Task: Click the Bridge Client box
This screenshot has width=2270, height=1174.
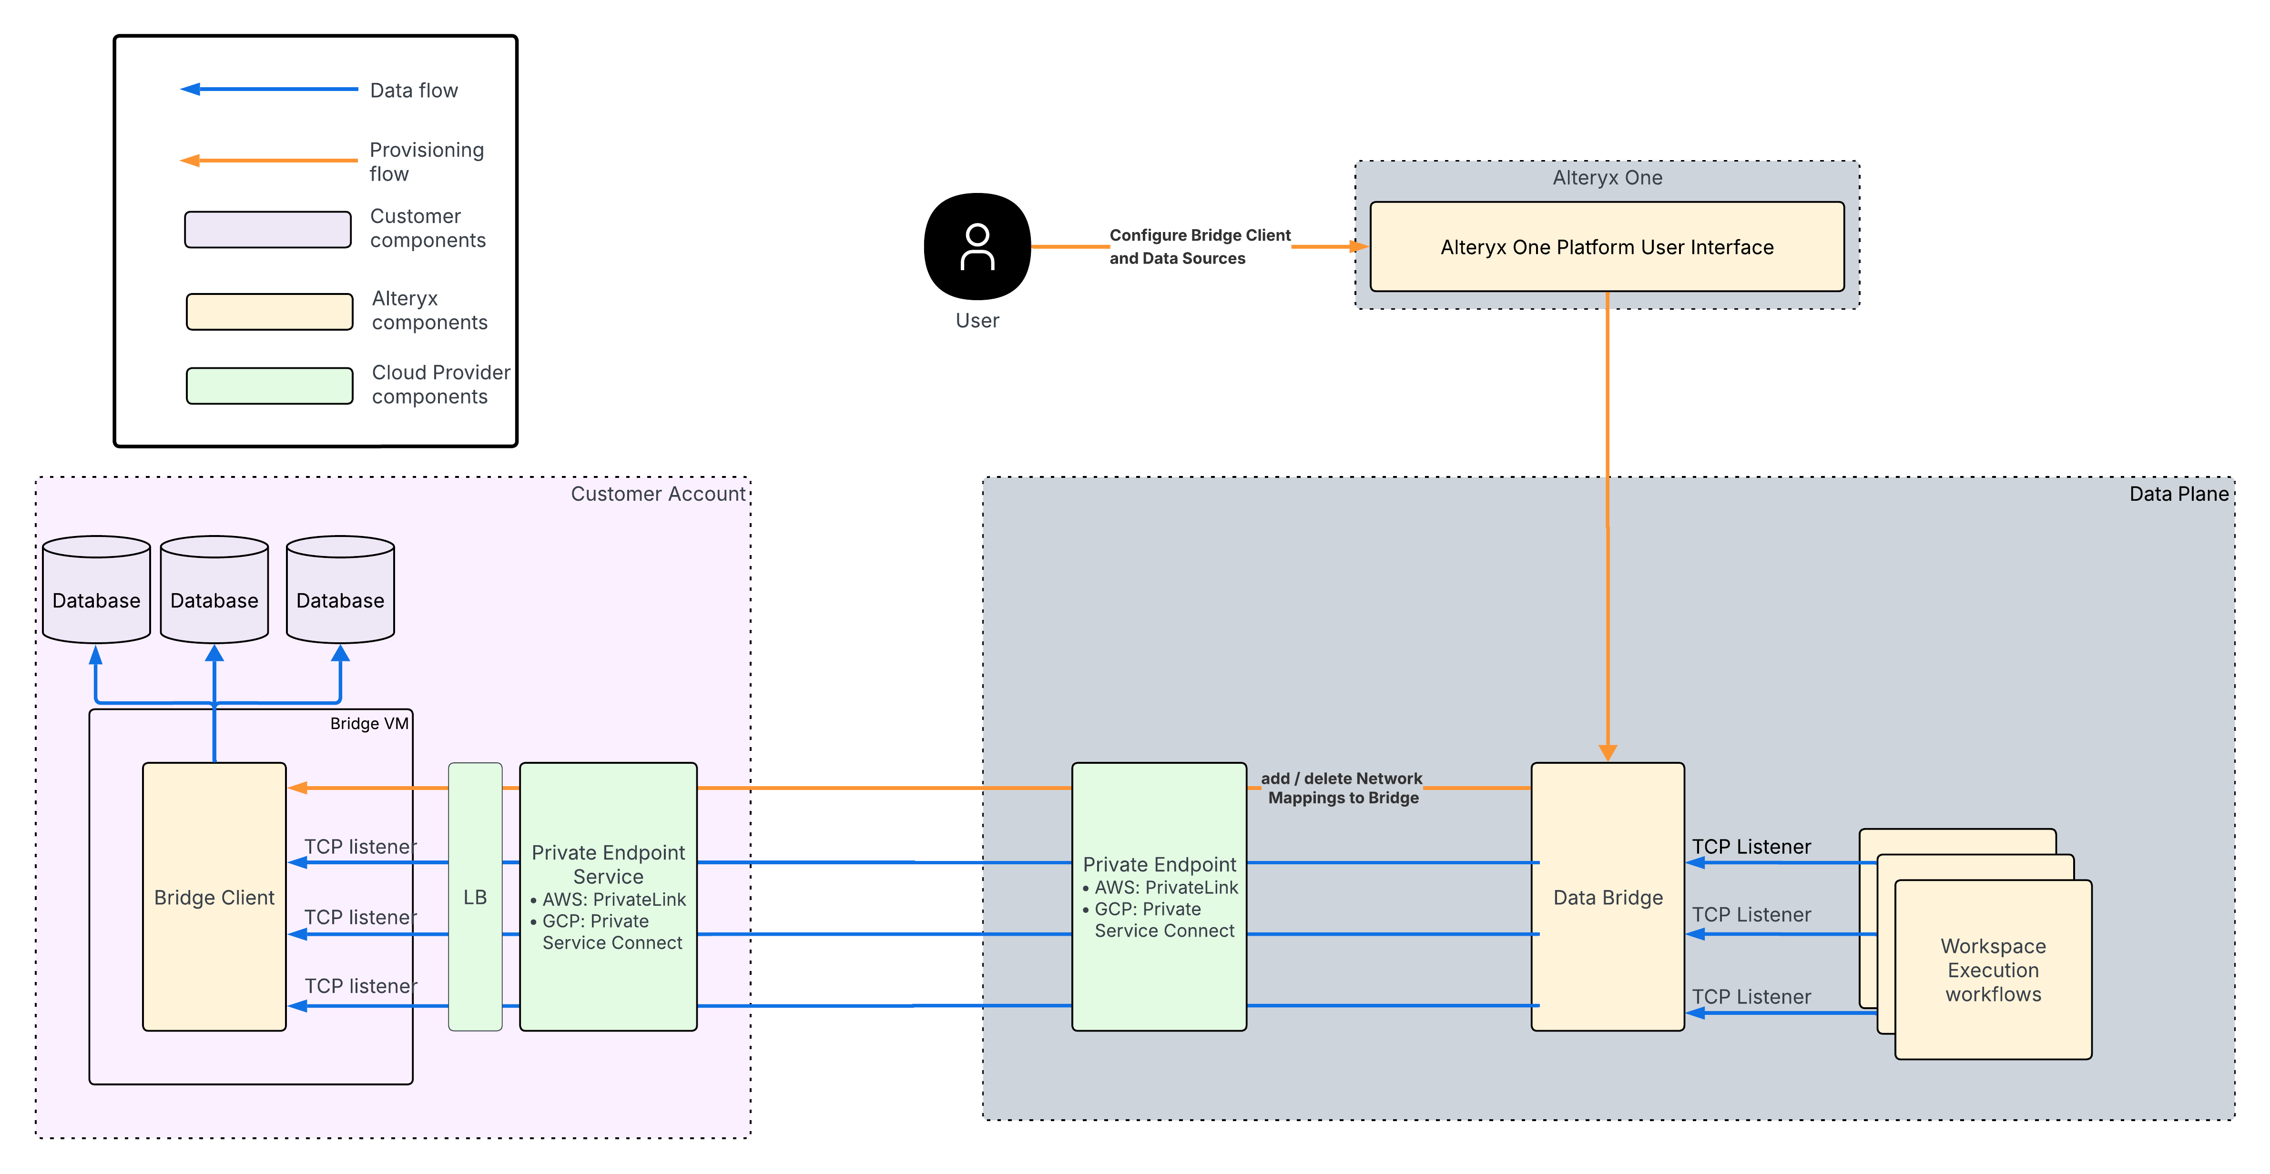Action: coord(214,897)
